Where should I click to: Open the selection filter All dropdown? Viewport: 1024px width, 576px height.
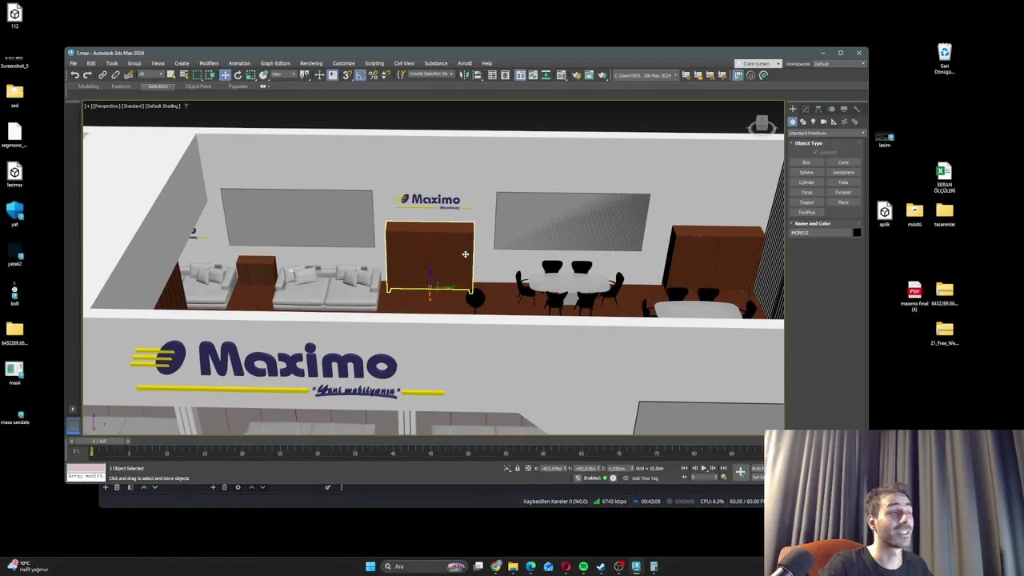tap(151, 75)
